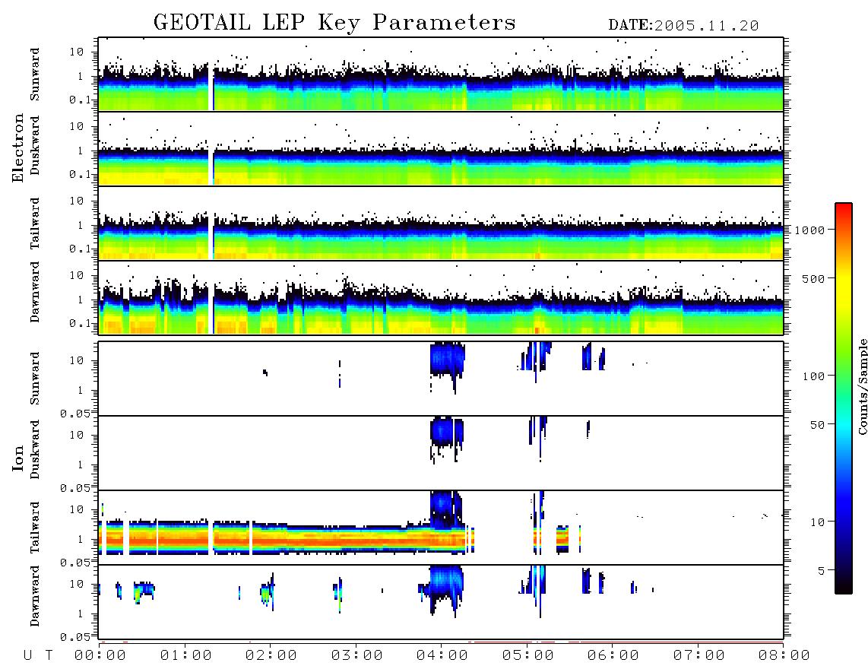The height and width of the screenshot is (669, 868).
Task: Click the 03:00 time tick label
Action: coord(356,656)
